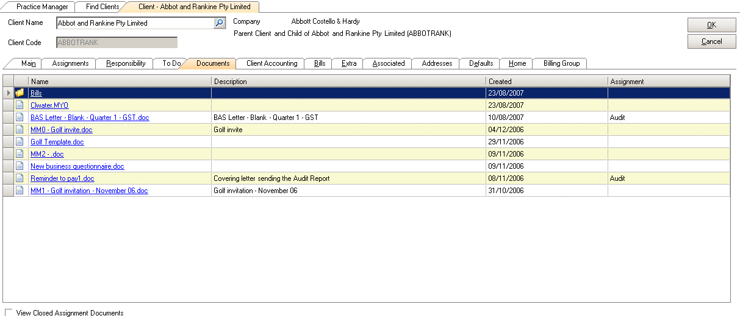
Task: Click the icon for BAS Letter document
Action: coord(20,118)
